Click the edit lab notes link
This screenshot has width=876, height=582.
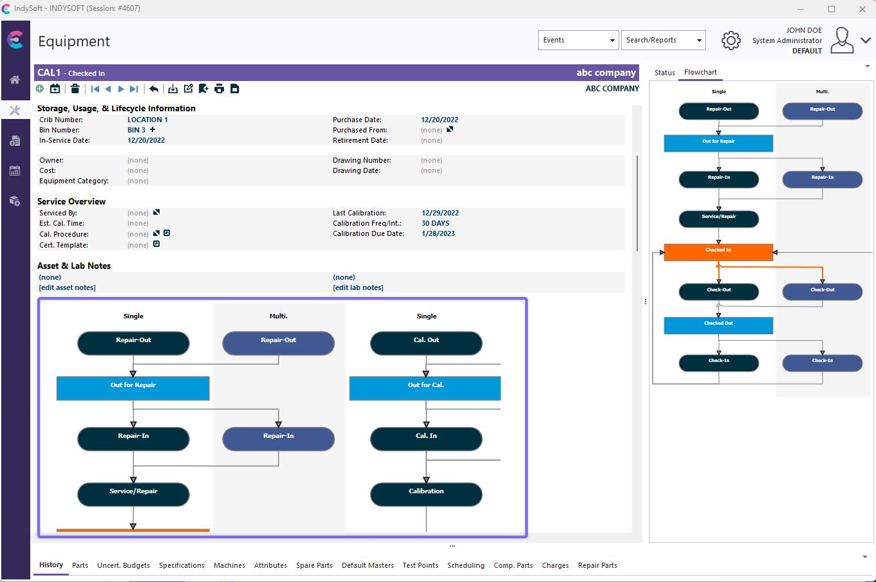pos(358,287)
